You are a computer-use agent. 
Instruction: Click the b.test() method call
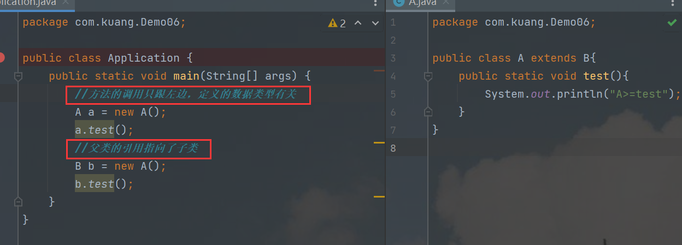coord(101,184)
